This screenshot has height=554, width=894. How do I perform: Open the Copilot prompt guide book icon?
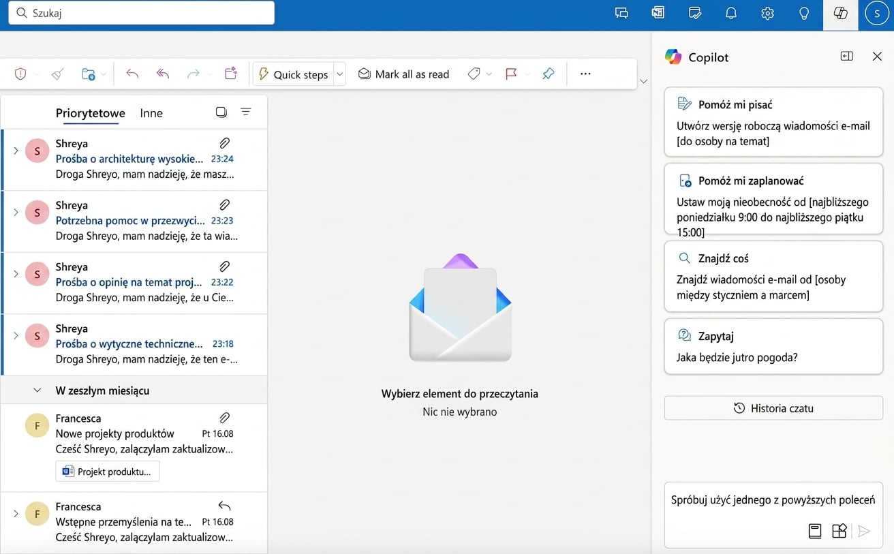pyautogui.click(x=814, y=531)
